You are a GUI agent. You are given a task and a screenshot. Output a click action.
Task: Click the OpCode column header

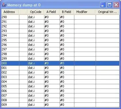[36, 12]
